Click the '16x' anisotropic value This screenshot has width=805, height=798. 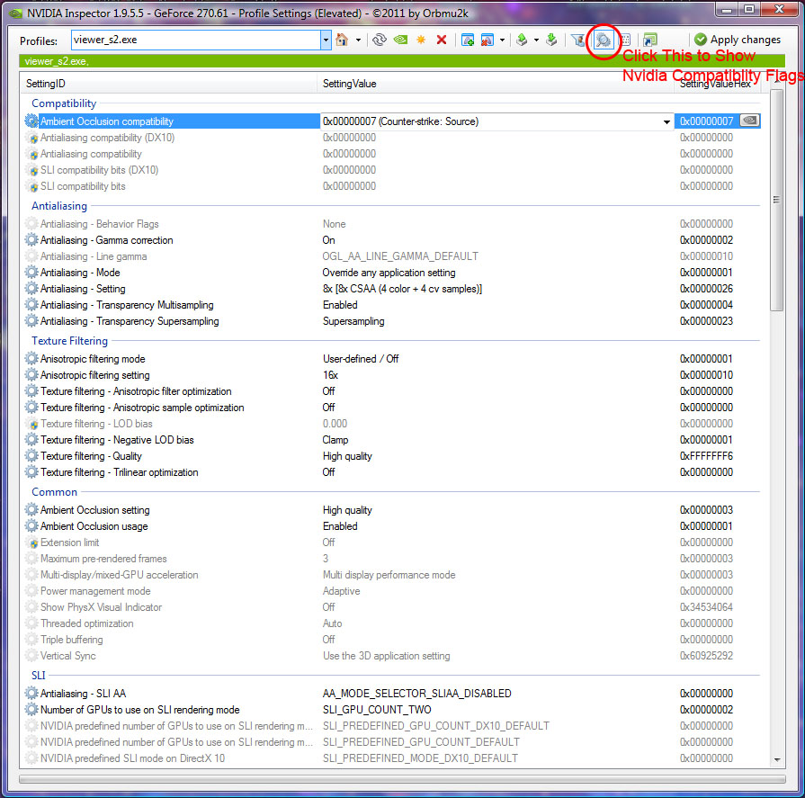click(x=330, y=375)
